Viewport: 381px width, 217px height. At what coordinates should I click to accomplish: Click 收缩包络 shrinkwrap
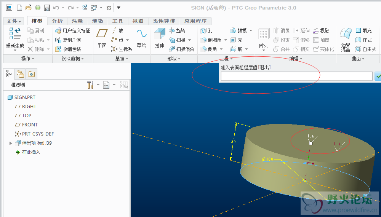tap(68, 49)
